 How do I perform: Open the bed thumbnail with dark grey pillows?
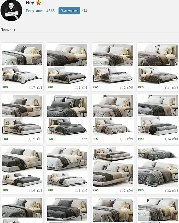pos(67,115)
